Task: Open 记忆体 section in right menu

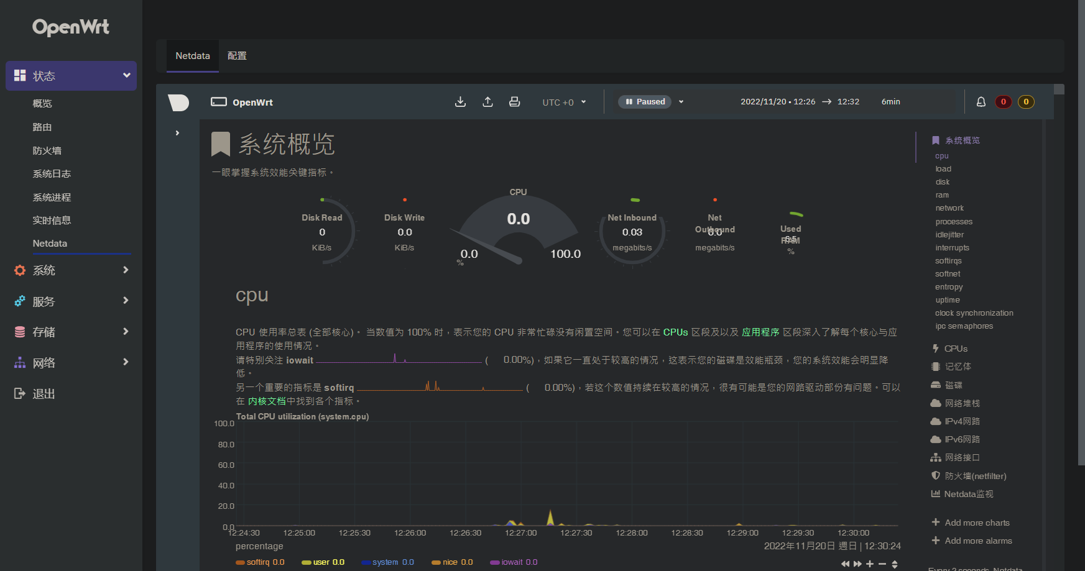Action: 951,367
